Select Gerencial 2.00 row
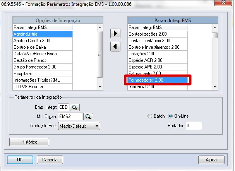Viewport: 235px width, 171px height. (158, 87)
